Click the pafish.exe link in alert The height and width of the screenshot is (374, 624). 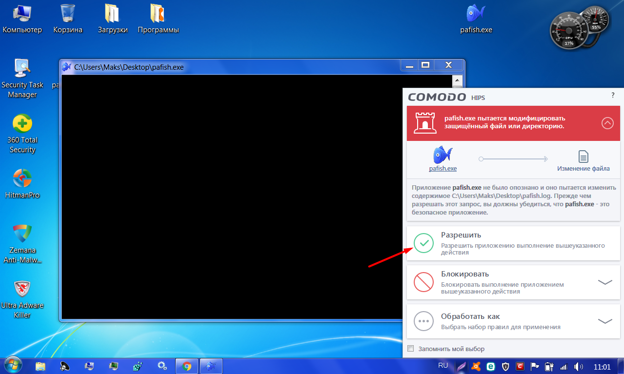(x=443, y=169)
